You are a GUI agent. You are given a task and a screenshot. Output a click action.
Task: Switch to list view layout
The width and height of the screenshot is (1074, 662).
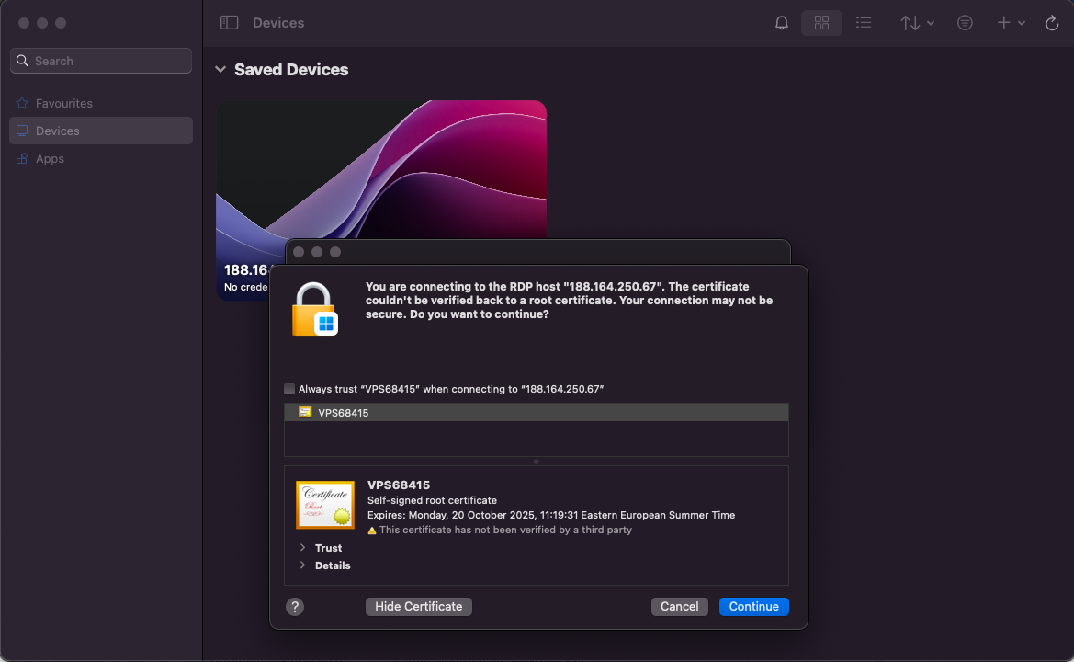pos(864,23)
